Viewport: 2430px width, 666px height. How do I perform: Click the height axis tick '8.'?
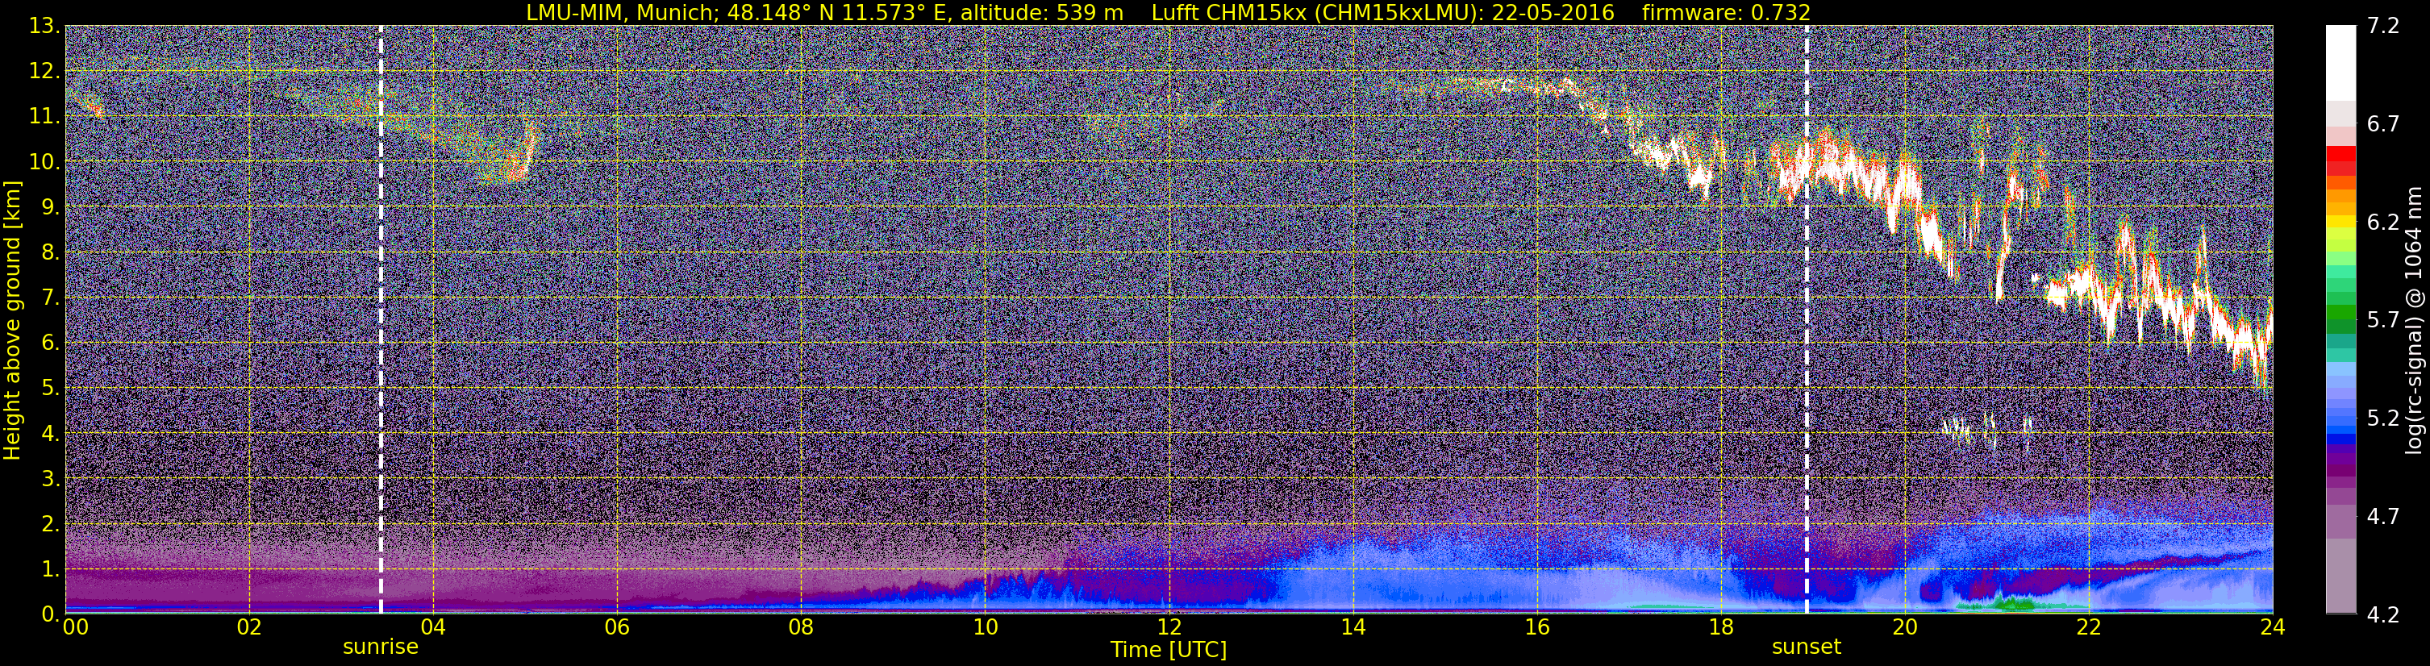click(x=50, y=253)
